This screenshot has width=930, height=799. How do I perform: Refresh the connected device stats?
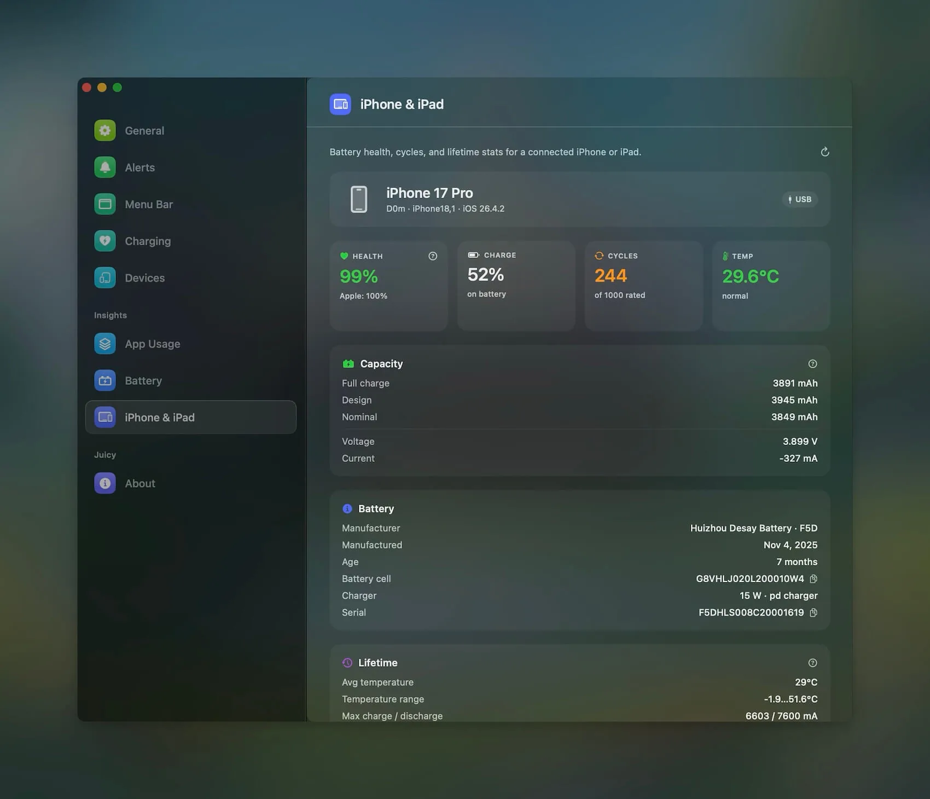point(825,152)
